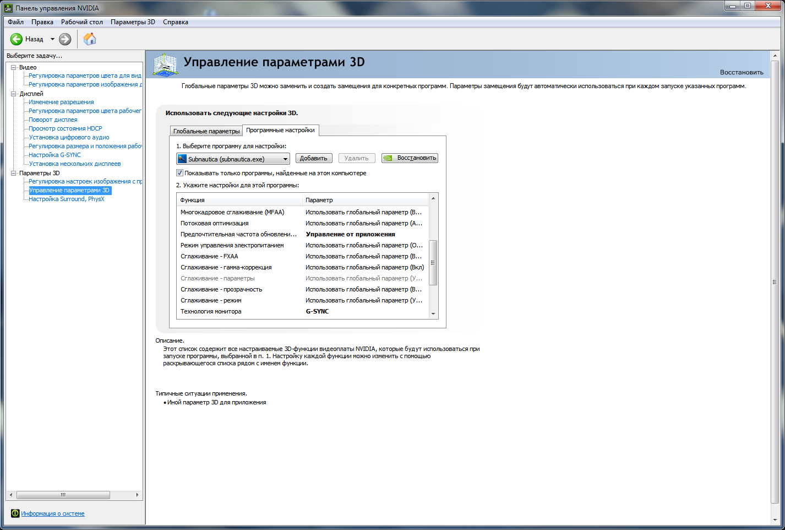785x530 pixels.
Task: Click 'Управление от приложения' parameter value
Action: pos(350,234)
